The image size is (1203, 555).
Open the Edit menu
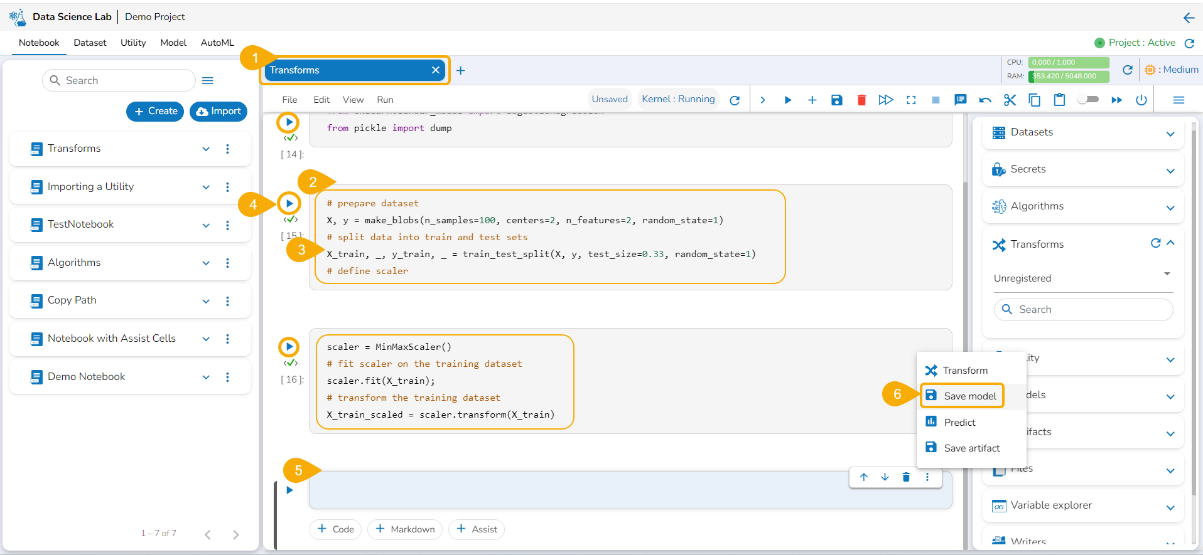(x=321, y=100)
